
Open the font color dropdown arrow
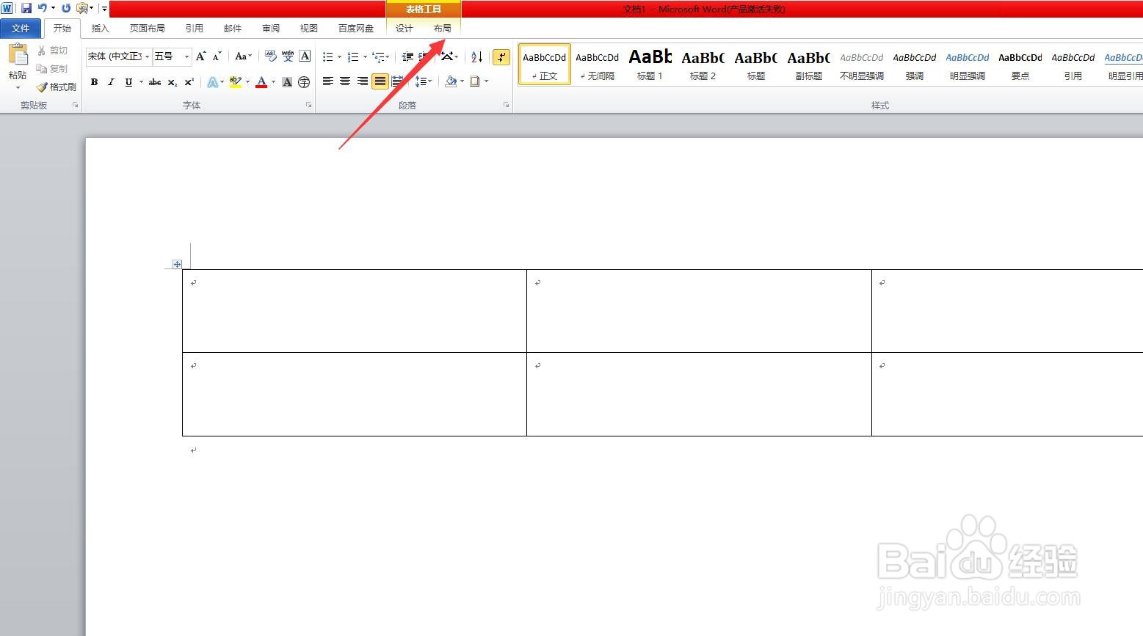[273, 82]
